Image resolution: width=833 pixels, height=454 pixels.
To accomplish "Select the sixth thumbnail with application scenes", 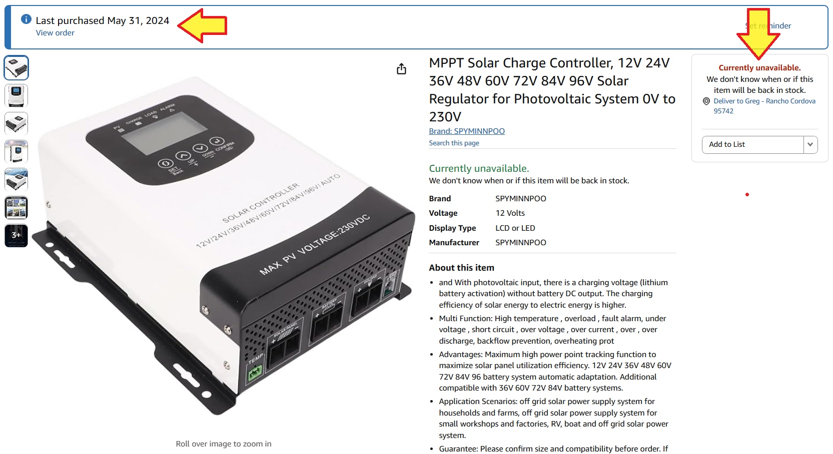I will (17, 208).
